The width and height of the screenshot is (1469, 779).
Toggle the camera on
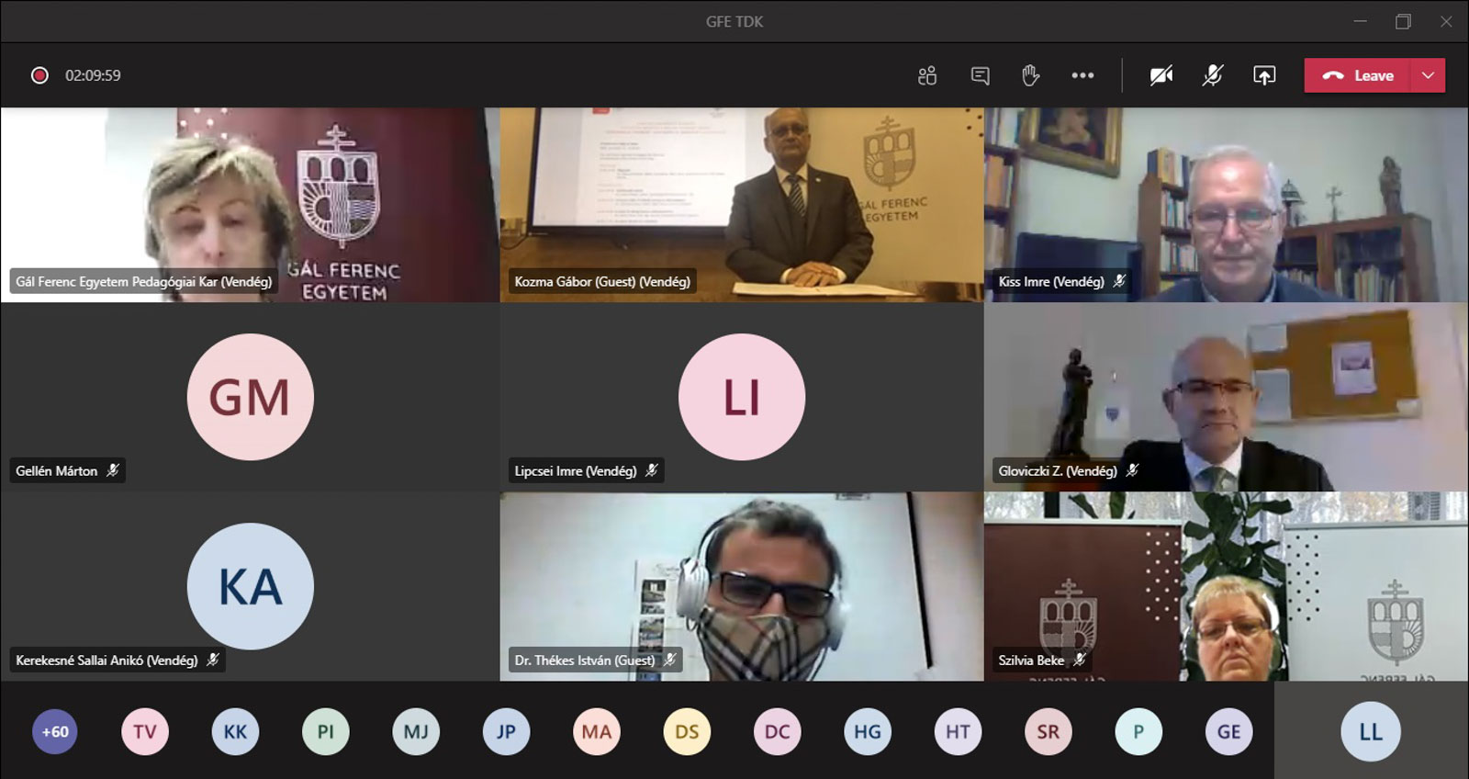tap(1161, 75)
